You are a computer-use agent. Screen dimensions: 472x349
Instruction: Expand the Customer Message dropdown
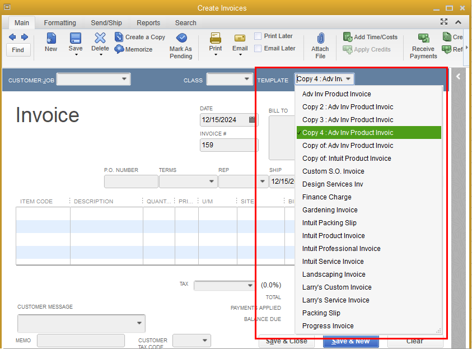pos(139,324)
